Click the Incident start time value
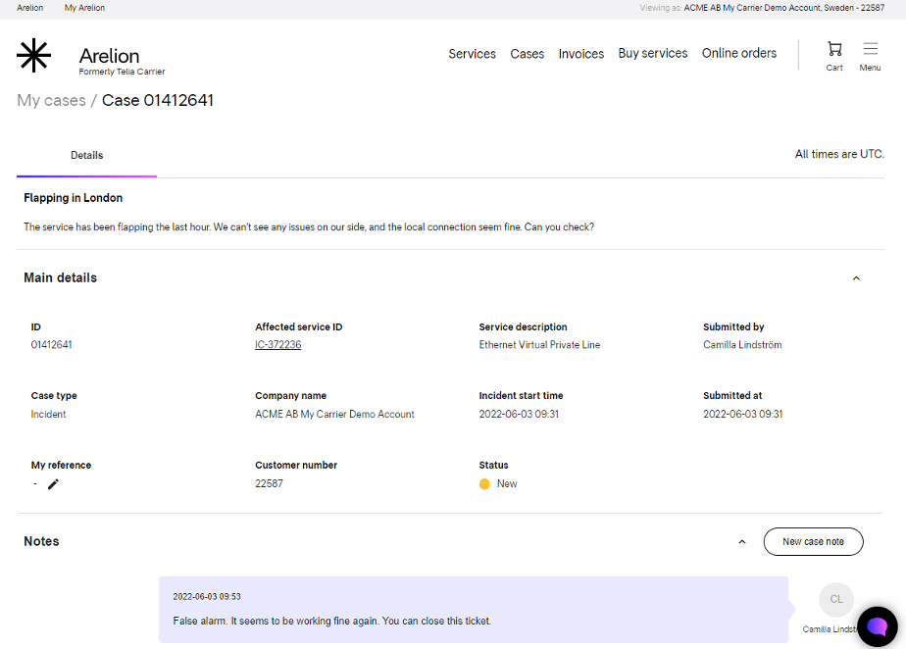This screenshot has height=649, width=906. point(519,414)
